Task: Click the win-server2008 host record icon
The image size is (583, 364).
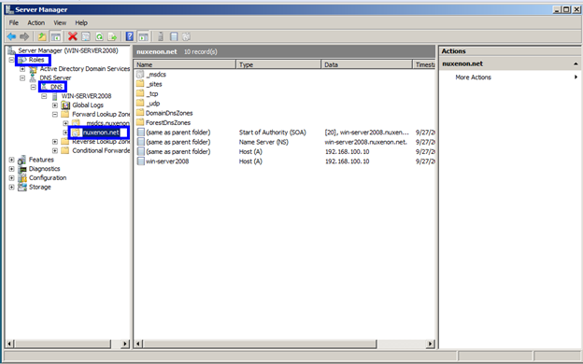Action: point(140,161)
